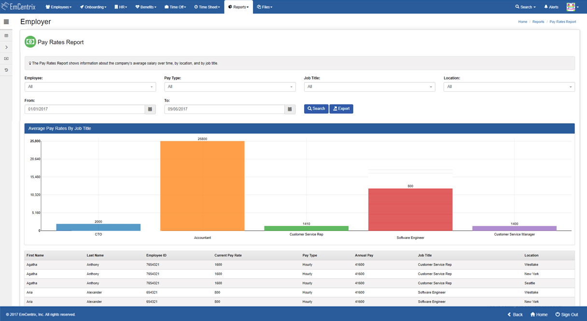Open the Employees menu
This screenshot has height=321, width=587.
[x=58, y=7]
